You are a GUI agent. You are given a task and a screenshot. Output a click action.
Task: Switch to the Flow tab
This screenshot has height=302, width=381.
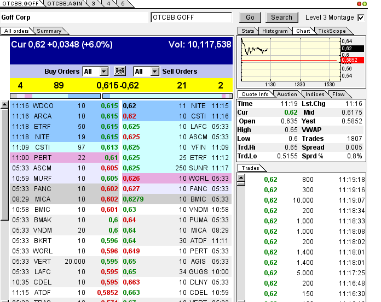click(x=338, y=94)
